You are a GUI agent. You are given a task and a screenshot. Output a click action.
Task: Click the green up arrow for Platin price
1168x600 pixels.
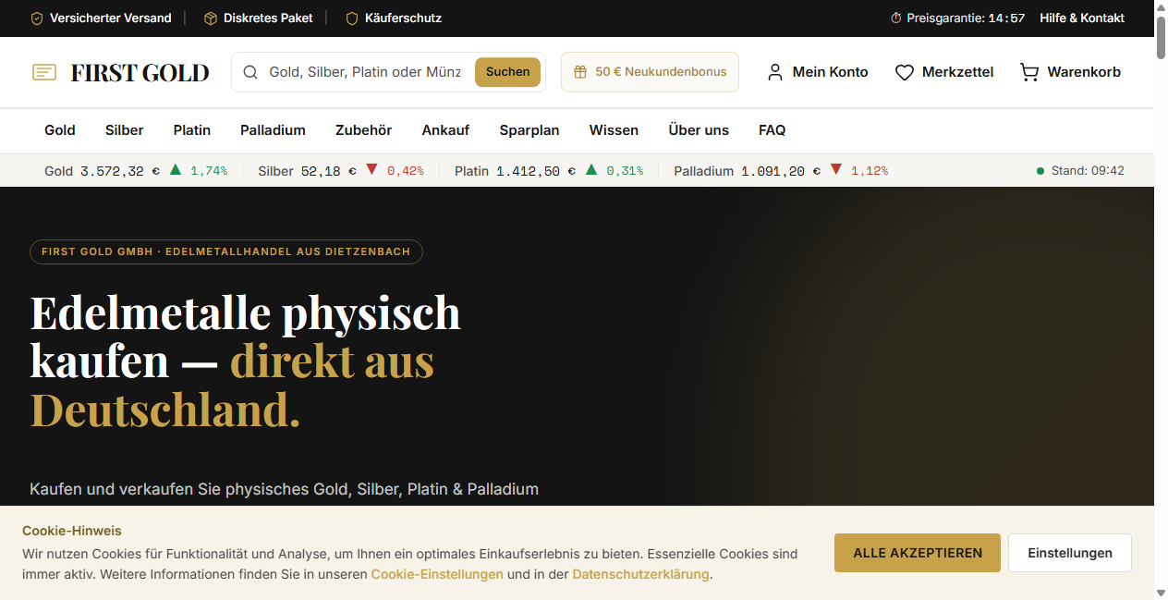(x=591, y=170)
